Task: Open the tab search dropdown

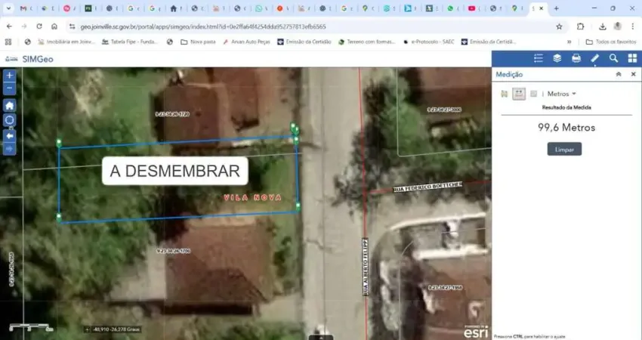Action: 8,8
